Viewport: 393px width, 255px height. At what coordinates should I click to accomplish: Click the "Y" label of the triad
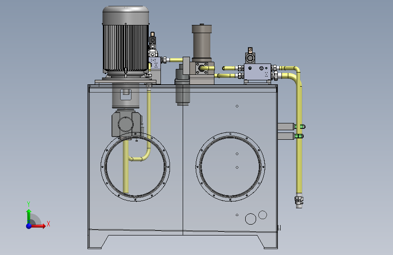29,204
